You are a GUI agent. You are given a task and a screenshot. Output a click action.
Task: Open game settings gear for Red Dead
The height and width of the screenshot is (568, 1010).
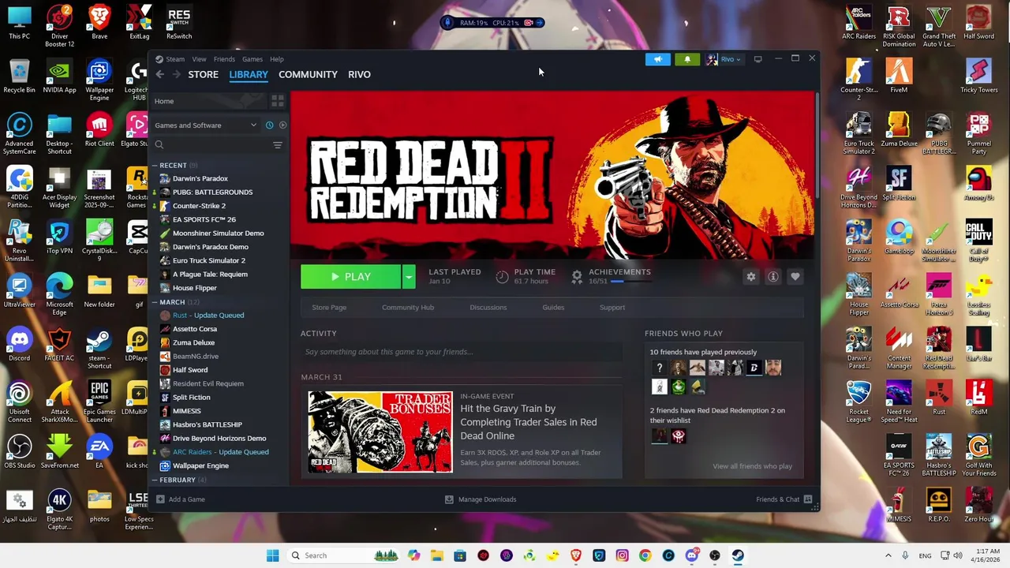(x=751, y=277)
